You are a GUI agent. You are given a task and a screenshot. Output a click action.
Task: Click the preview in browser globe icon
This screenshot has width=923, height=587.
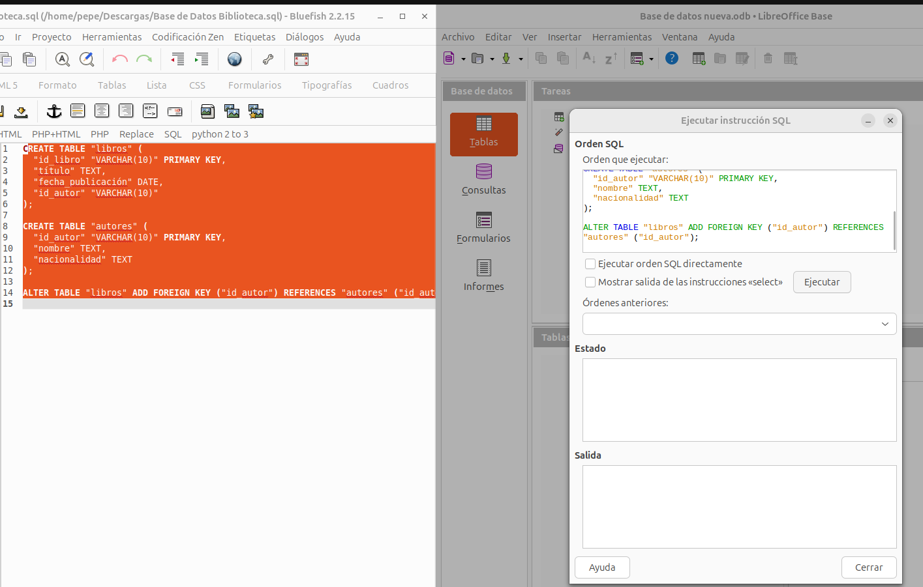[x=234, y=59]
